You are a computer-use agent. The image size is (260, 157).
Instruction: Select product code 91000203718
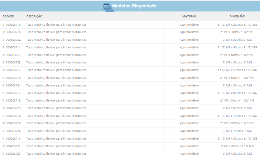[12, 78]
